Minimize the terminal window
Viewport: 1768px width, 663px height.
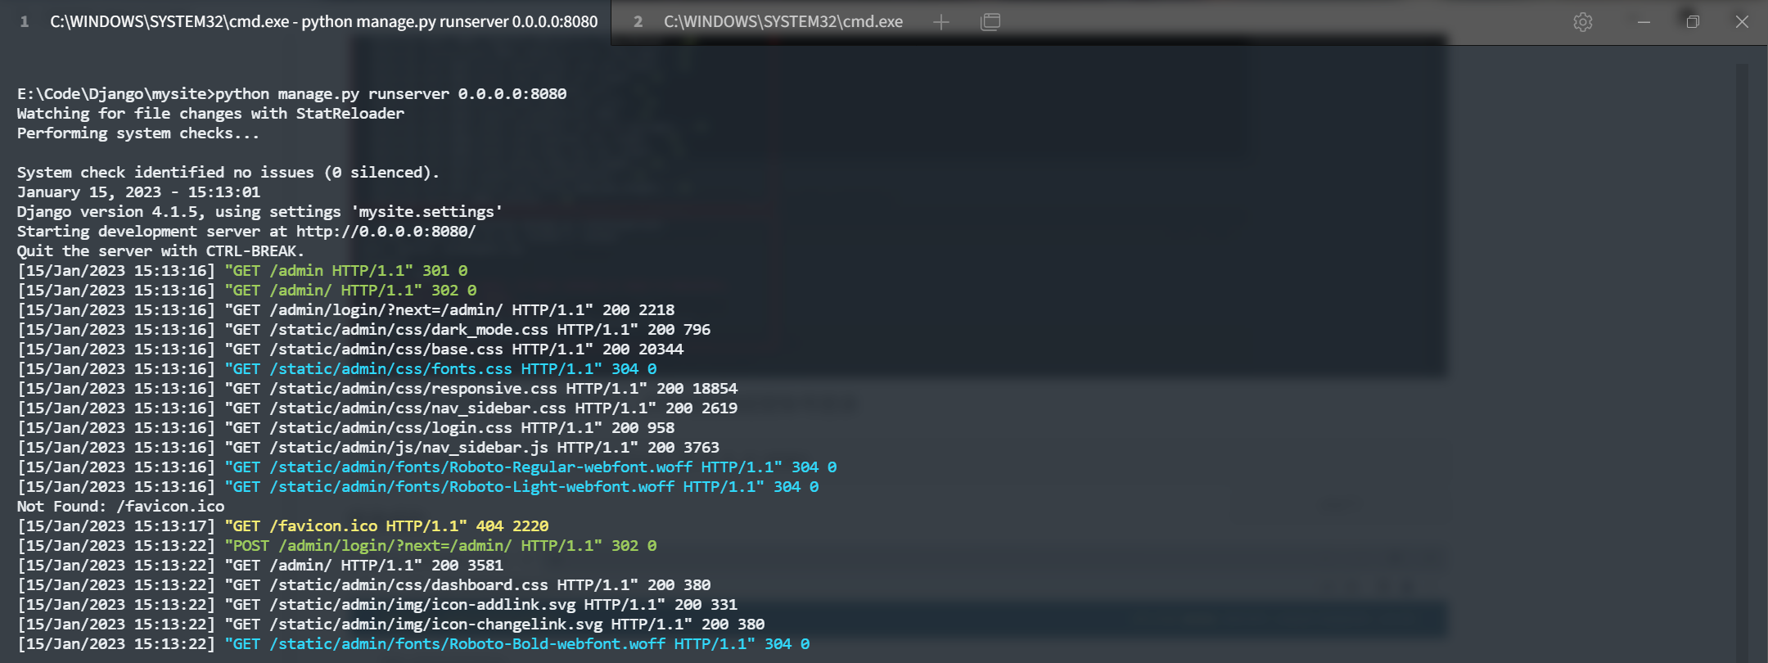[1644, 22]
